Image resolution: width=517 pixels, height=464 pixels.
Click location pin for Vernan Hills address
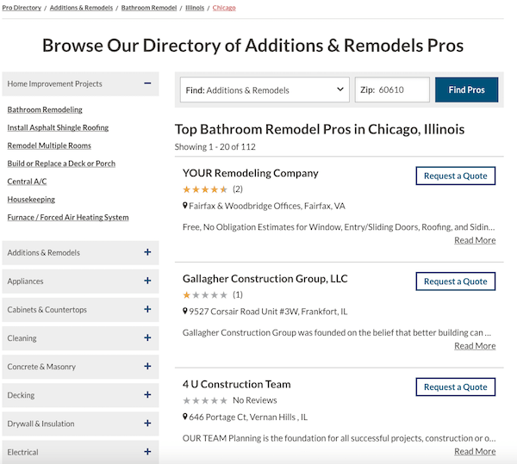click(185, 417)
